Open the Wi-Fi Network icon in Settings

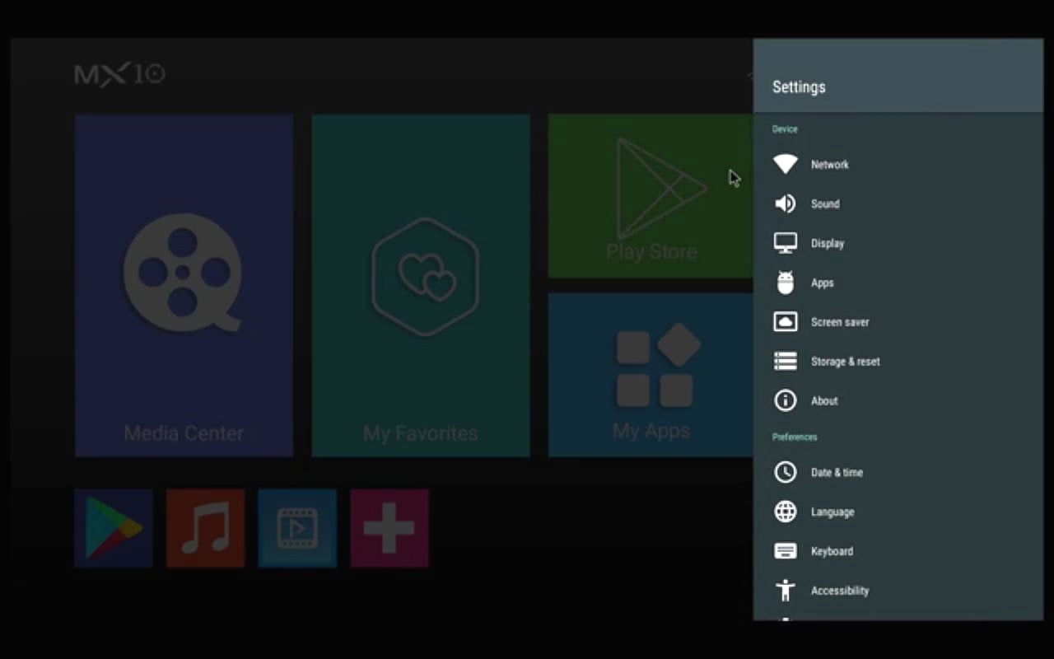tap(786, 164)
